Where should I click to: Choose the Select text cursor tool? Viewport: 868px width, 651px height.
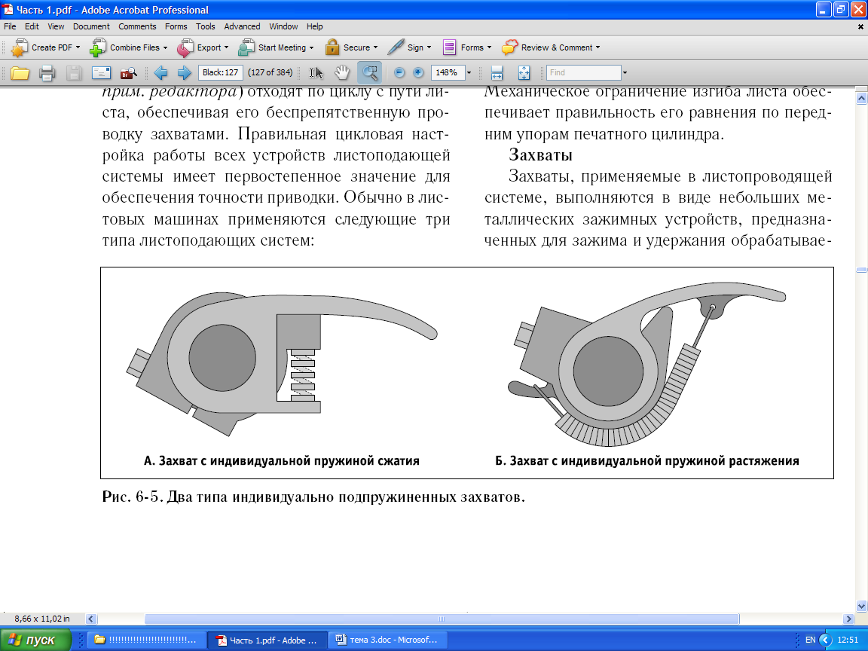(316, 72)
